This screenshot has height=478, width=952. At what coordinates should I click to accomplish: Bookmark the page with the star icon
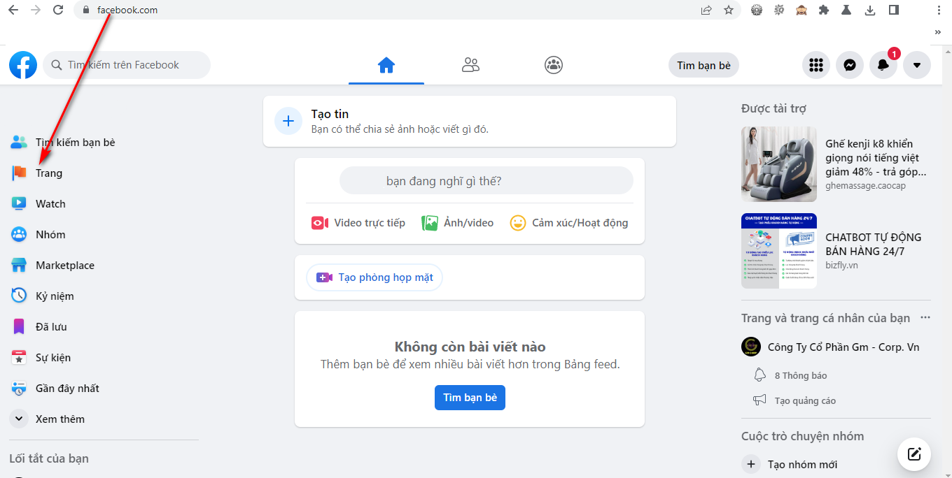(729, 10)
